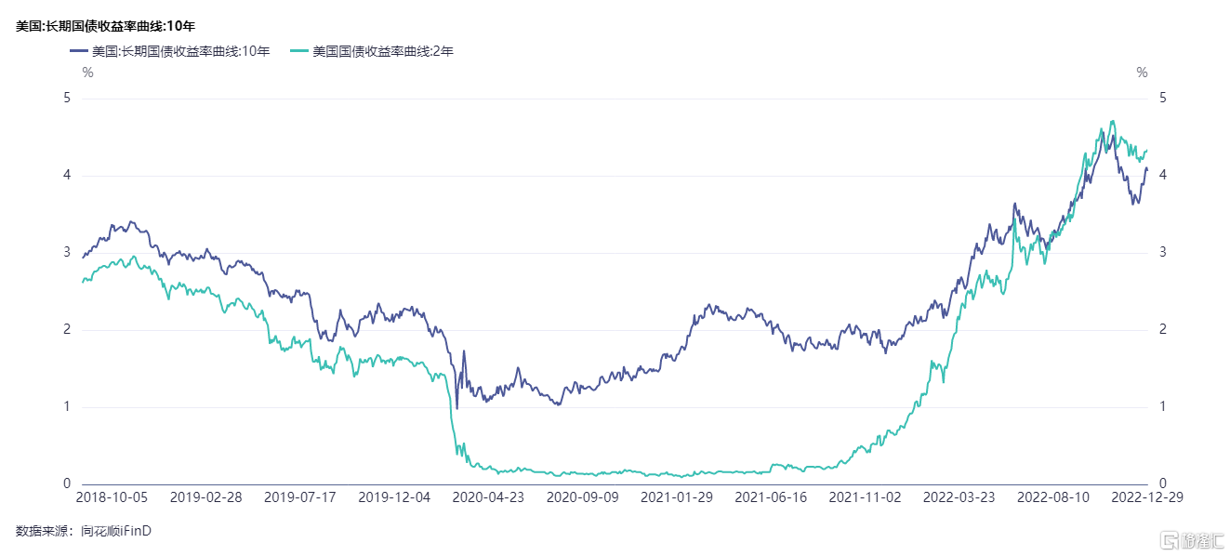Select the 2021-11-02 date axis label
Image resolution: width=1230 pixels, height=556 pixels.
[864, 497]
